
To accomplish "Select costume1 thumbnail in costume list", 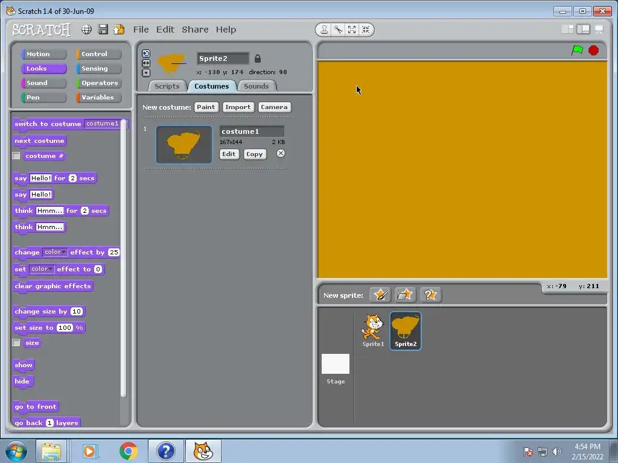I will point(184,145).
